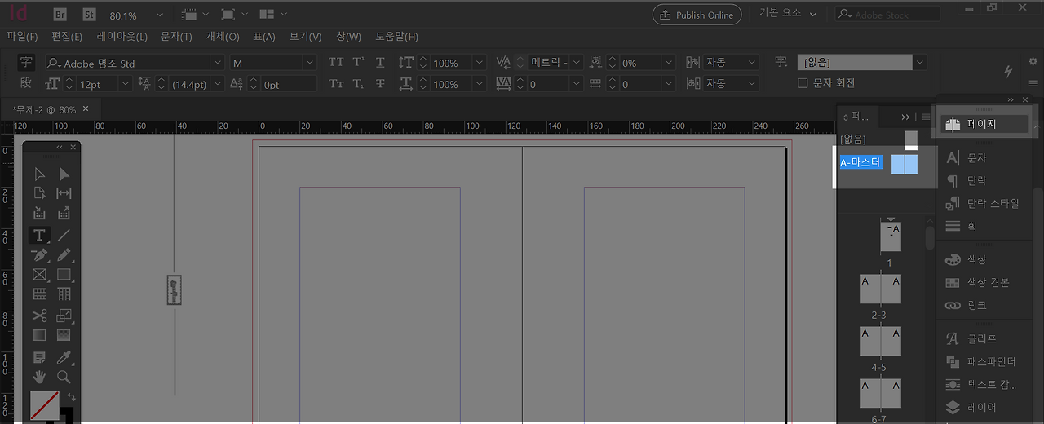Toggle Underline formatting
Screen dimensions: 1044x424
[x=380, y=63]
